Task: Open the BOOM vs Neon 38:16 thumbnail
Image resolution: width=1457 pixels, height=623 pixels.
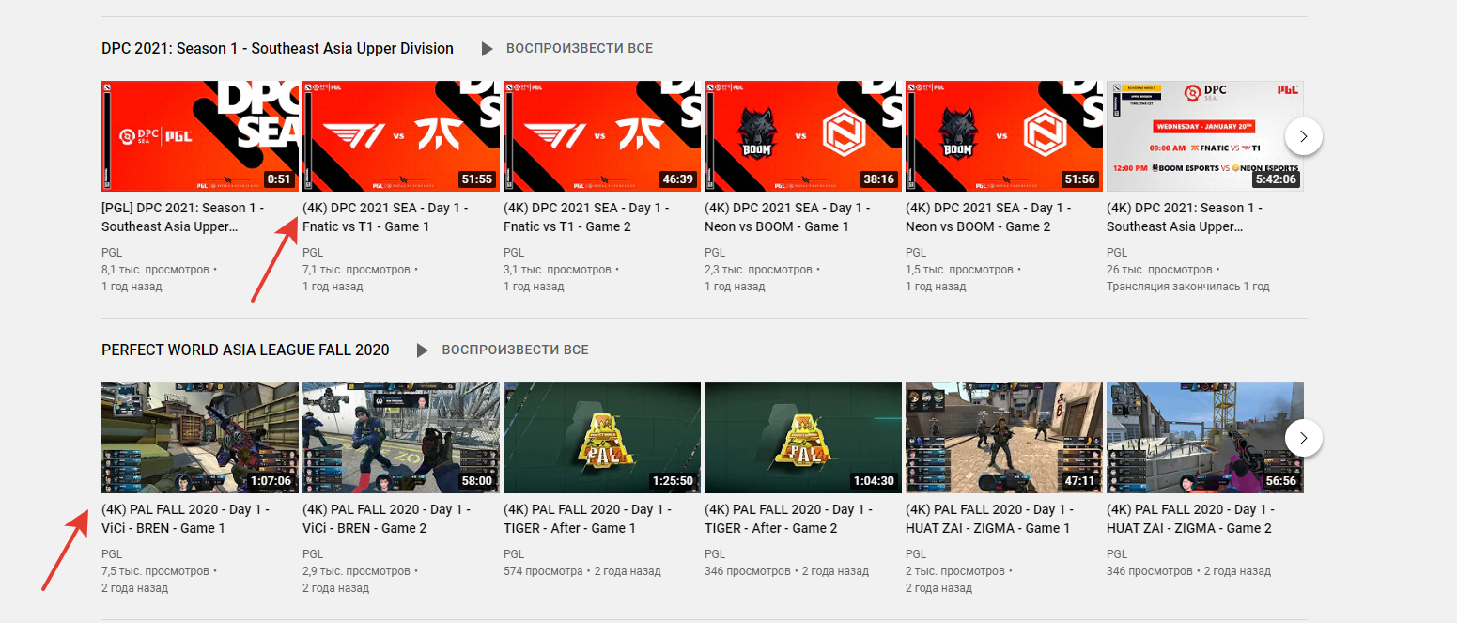Action: pyautogui.click(x=803, y=136)
